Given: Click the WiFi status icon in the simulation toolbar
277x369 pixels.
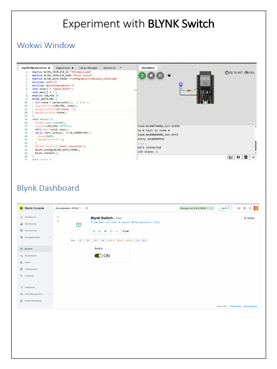Looking at the screenshot, I should pyautogui.click(x=169, y=76).
